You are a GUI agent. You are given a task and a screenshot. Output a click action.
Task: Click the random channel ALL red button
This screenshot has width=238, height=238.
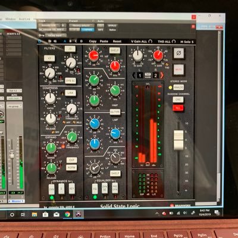[x=178, y=108]
